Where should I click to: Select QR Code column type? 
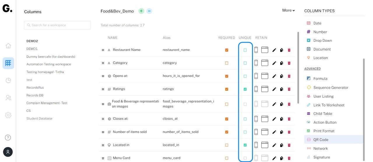[321, 140]
